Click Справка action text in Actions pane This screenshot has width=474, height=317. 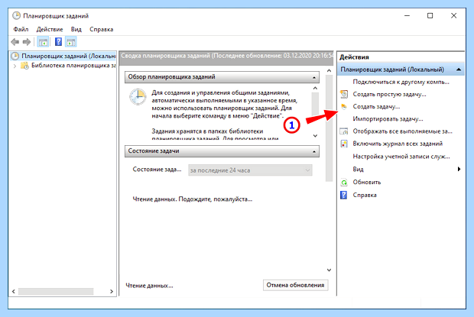[365, 195]
